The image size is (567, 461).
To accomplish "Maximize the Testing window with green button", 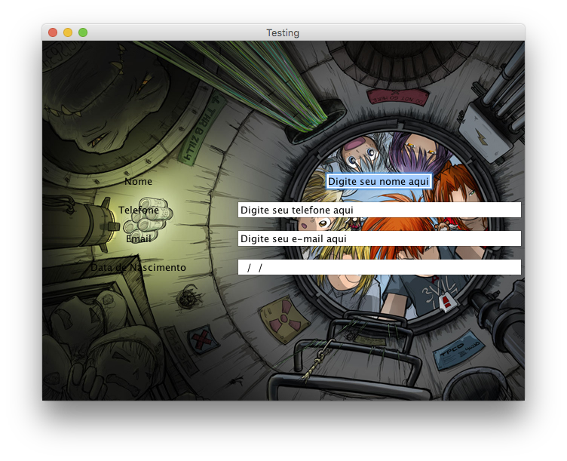I will [83, 32].
